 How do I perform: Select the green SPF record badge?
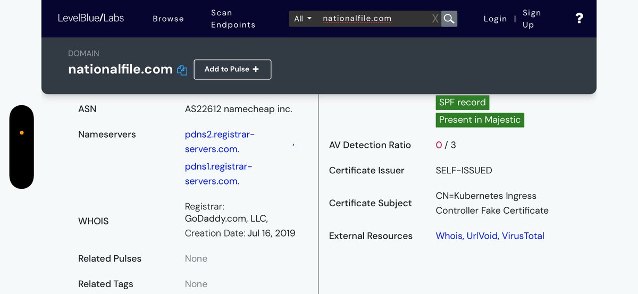tap(462, 103)
